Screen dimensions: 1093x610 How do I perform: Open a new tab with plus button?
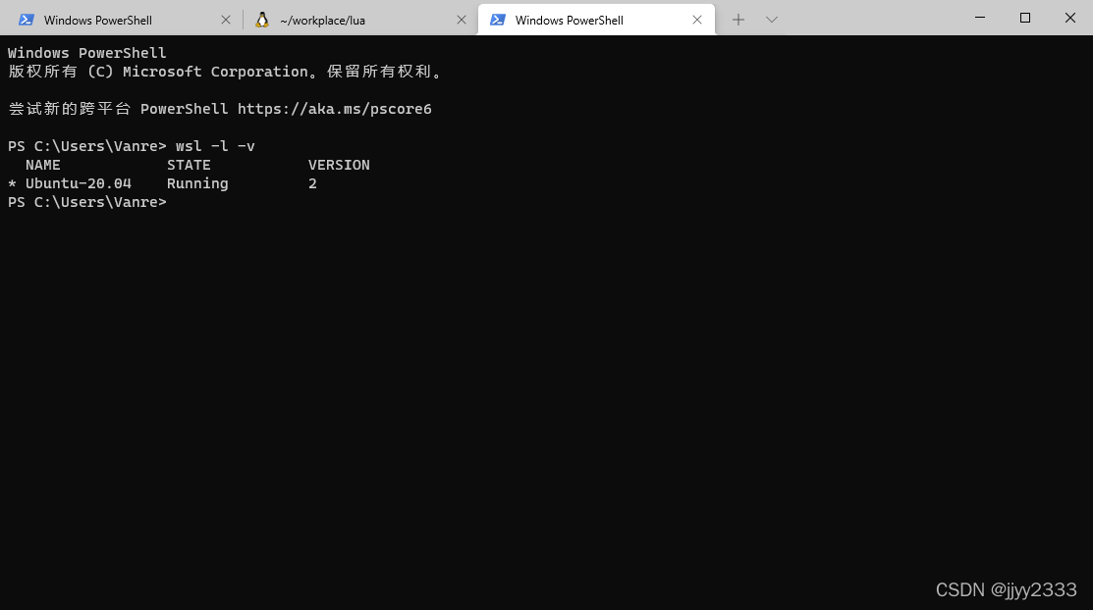738,20
